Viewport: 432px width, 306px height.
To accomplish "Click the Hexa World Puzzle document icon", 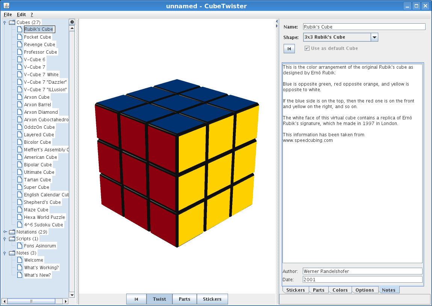I will [x=20, y=217].
